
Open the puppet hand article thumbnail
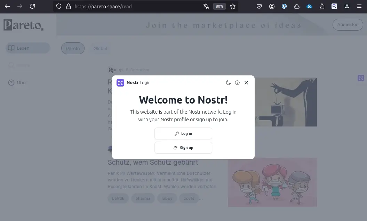pos(286,102)
